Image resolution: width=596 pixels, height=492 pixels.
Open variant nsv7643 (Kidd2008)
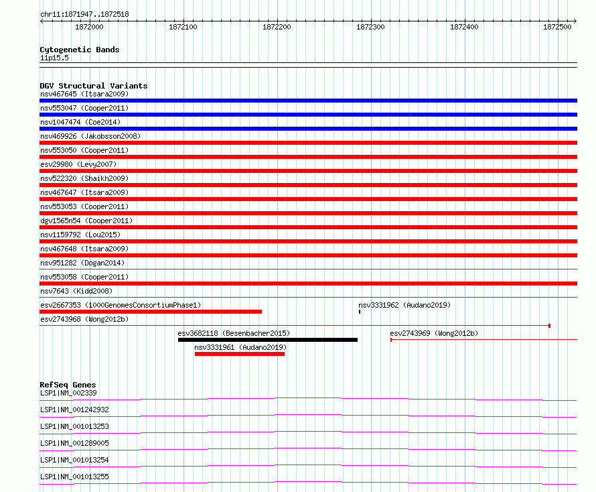tap(76, 291)
